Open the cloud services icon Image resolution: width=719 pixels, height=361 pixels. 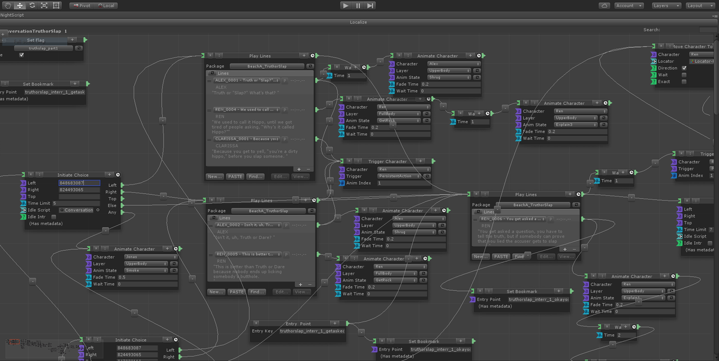click(604, 5)
